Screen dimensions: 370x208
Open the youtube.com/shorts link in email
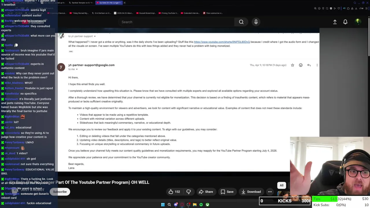point(222,42)
